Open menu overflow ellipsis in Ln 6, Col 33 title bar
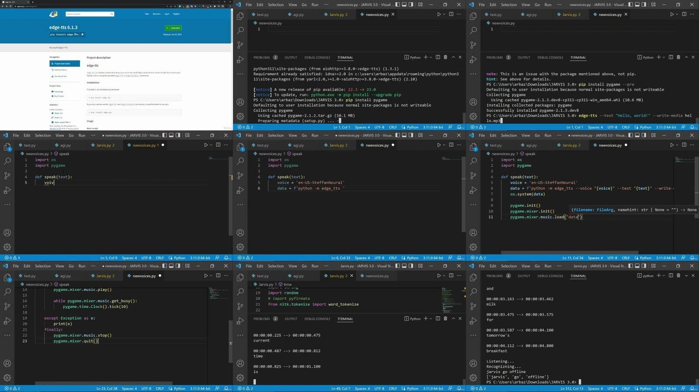Screen dimensions: 699x392 (x=326, y=135)
